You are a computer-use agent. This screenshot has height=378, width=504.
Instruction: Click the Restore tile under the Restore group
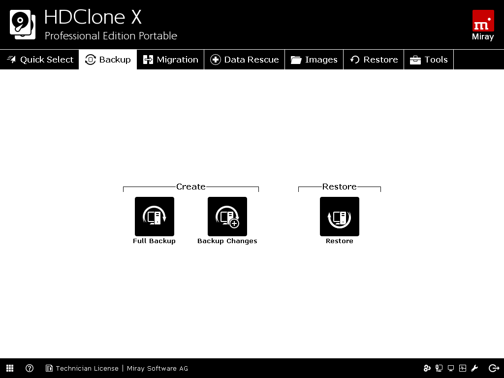click(340, 217)
